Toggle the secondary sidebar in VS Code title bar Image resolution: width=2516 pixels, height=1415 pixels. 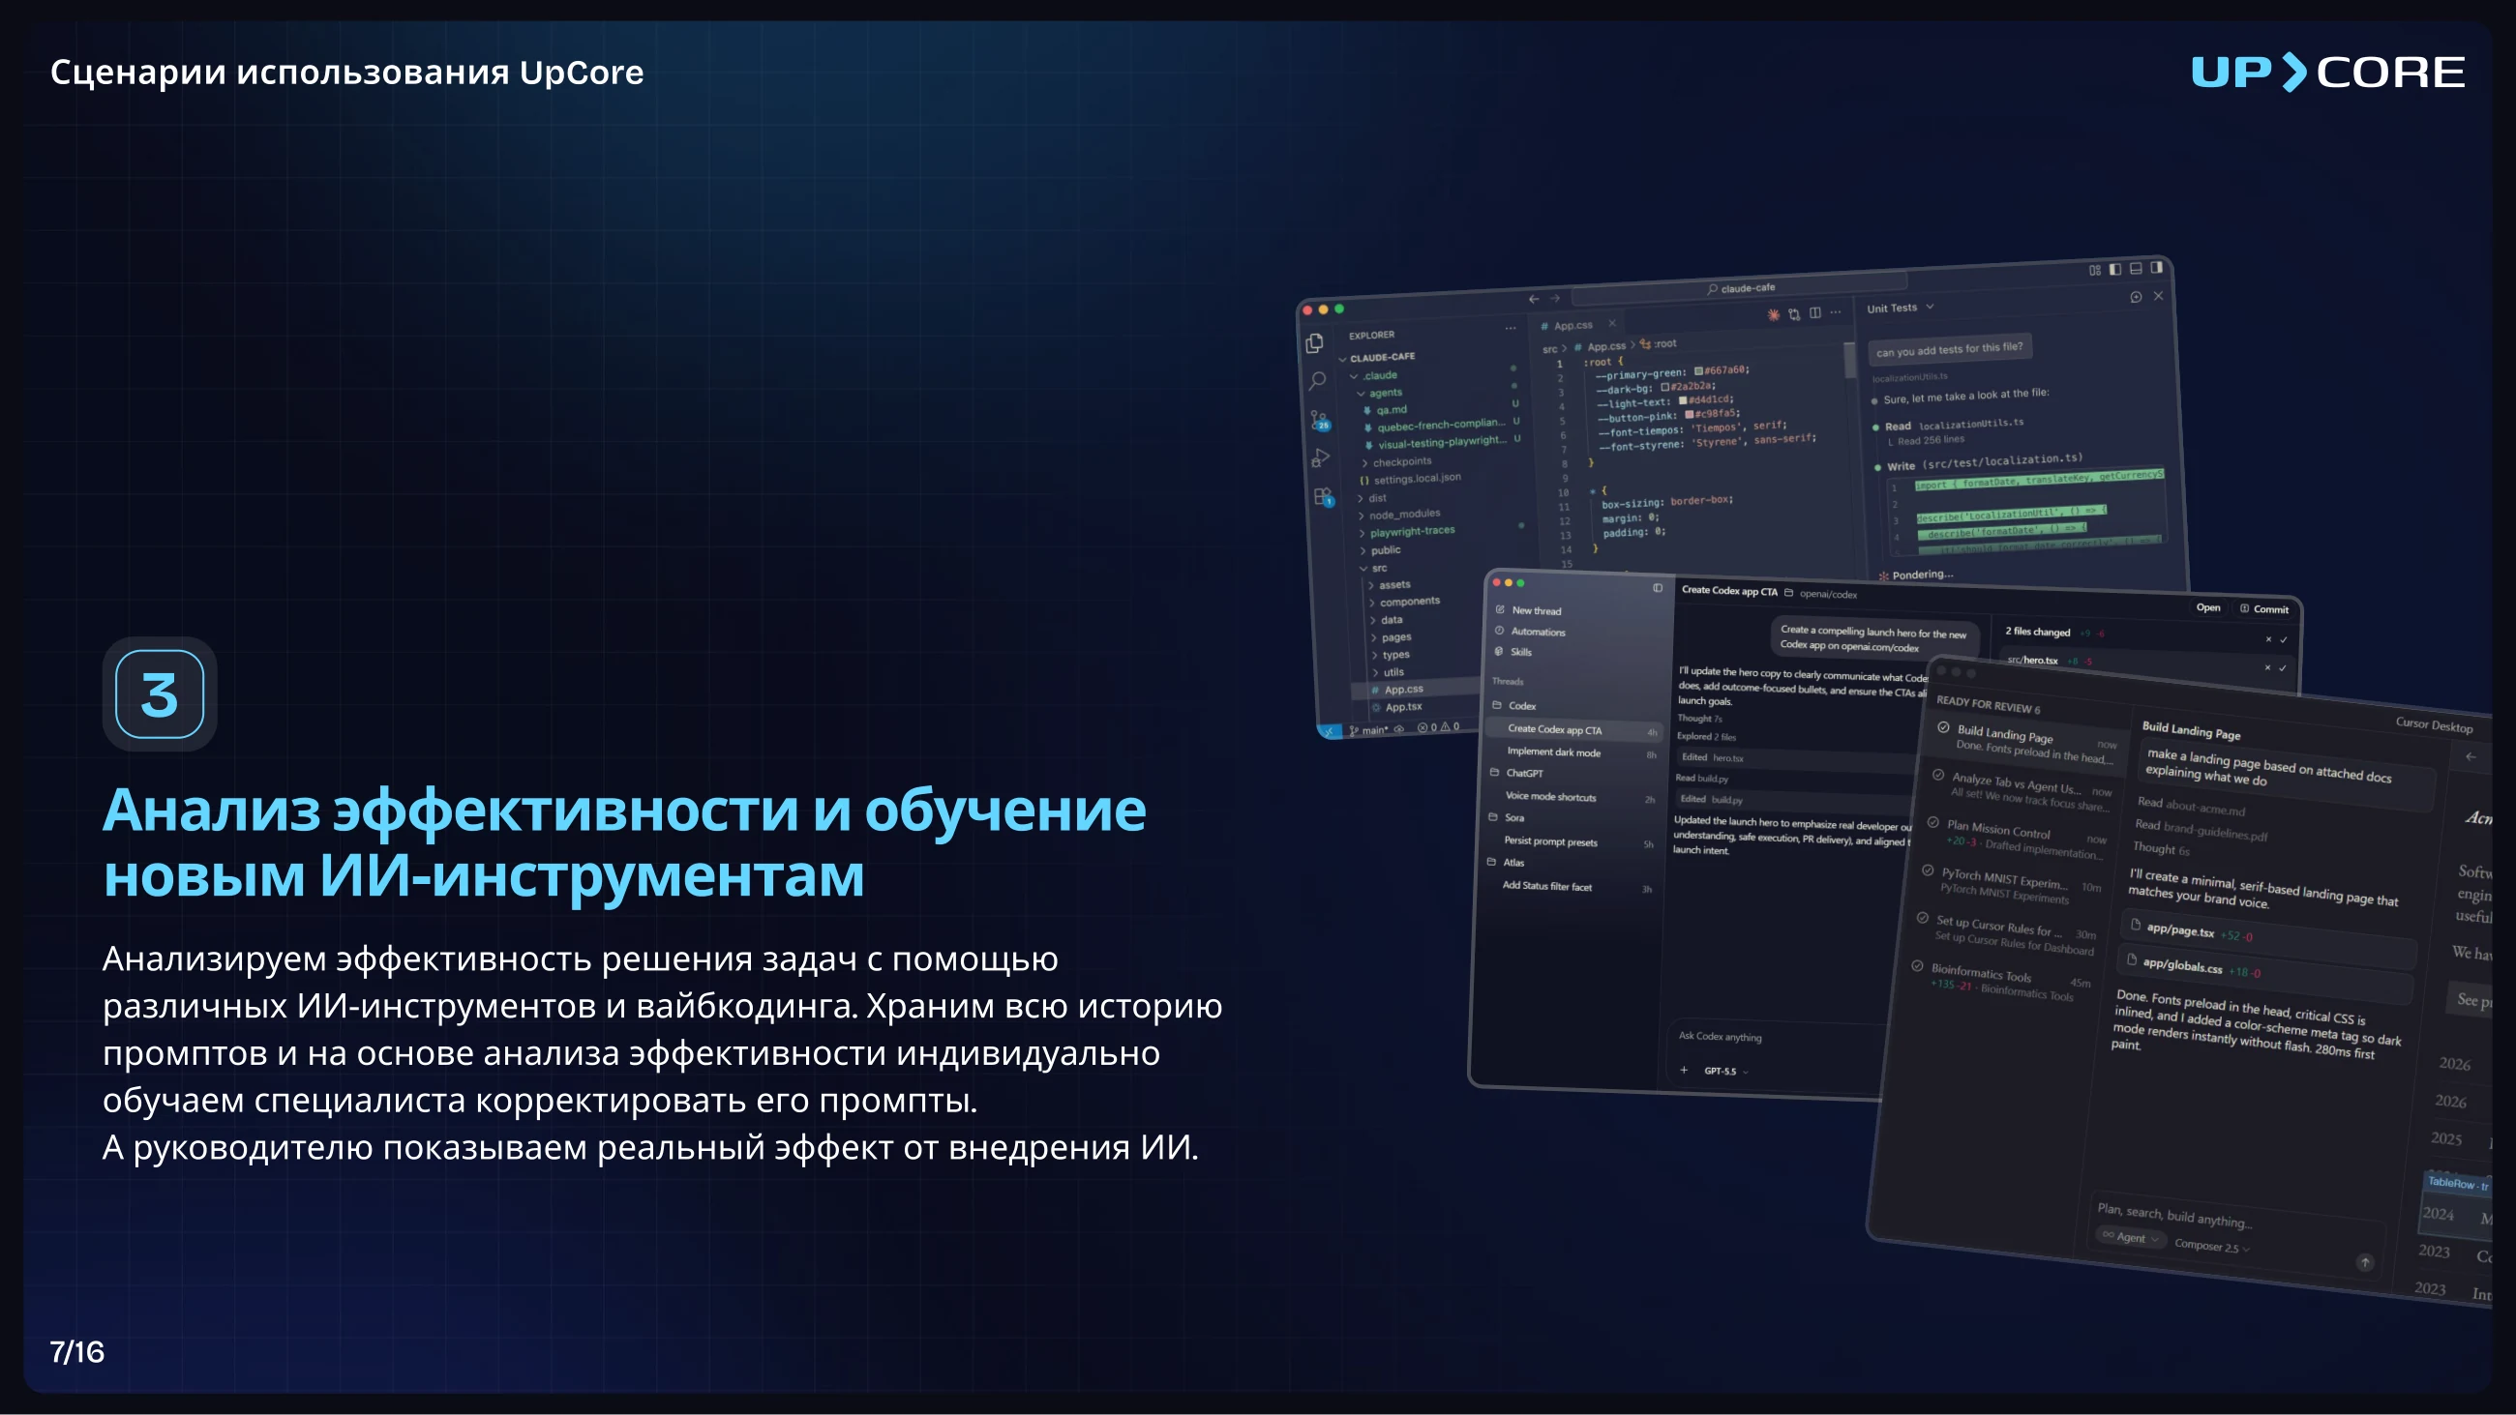pos(2157,268)
